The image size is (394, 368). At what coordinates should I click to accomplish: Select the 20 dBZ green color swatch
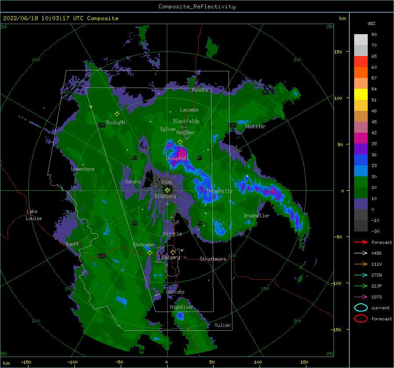coord(361,182)
